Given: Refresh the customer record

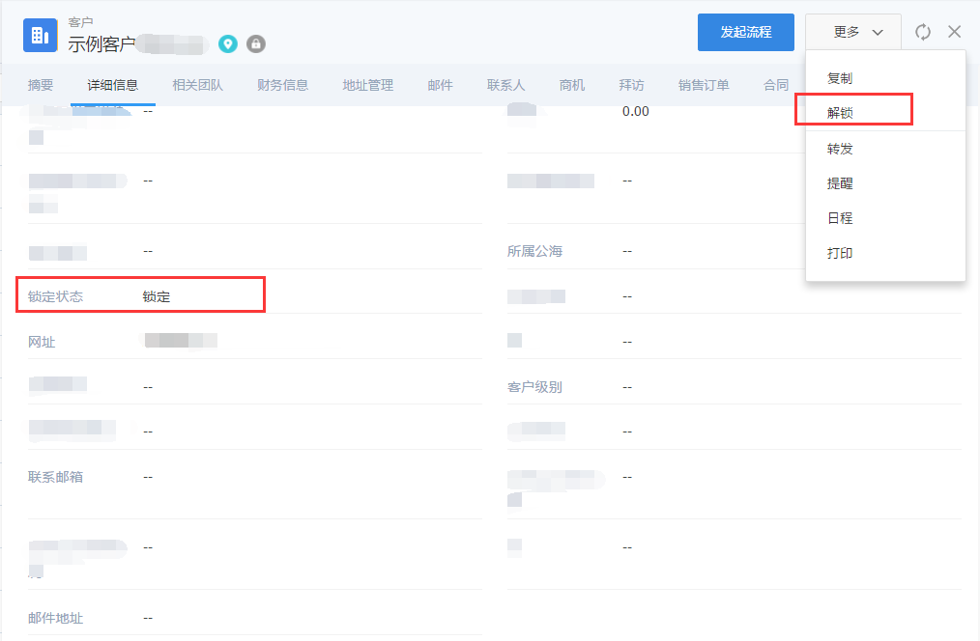Looking at the screenshot, I should click(x=923, y=32).
